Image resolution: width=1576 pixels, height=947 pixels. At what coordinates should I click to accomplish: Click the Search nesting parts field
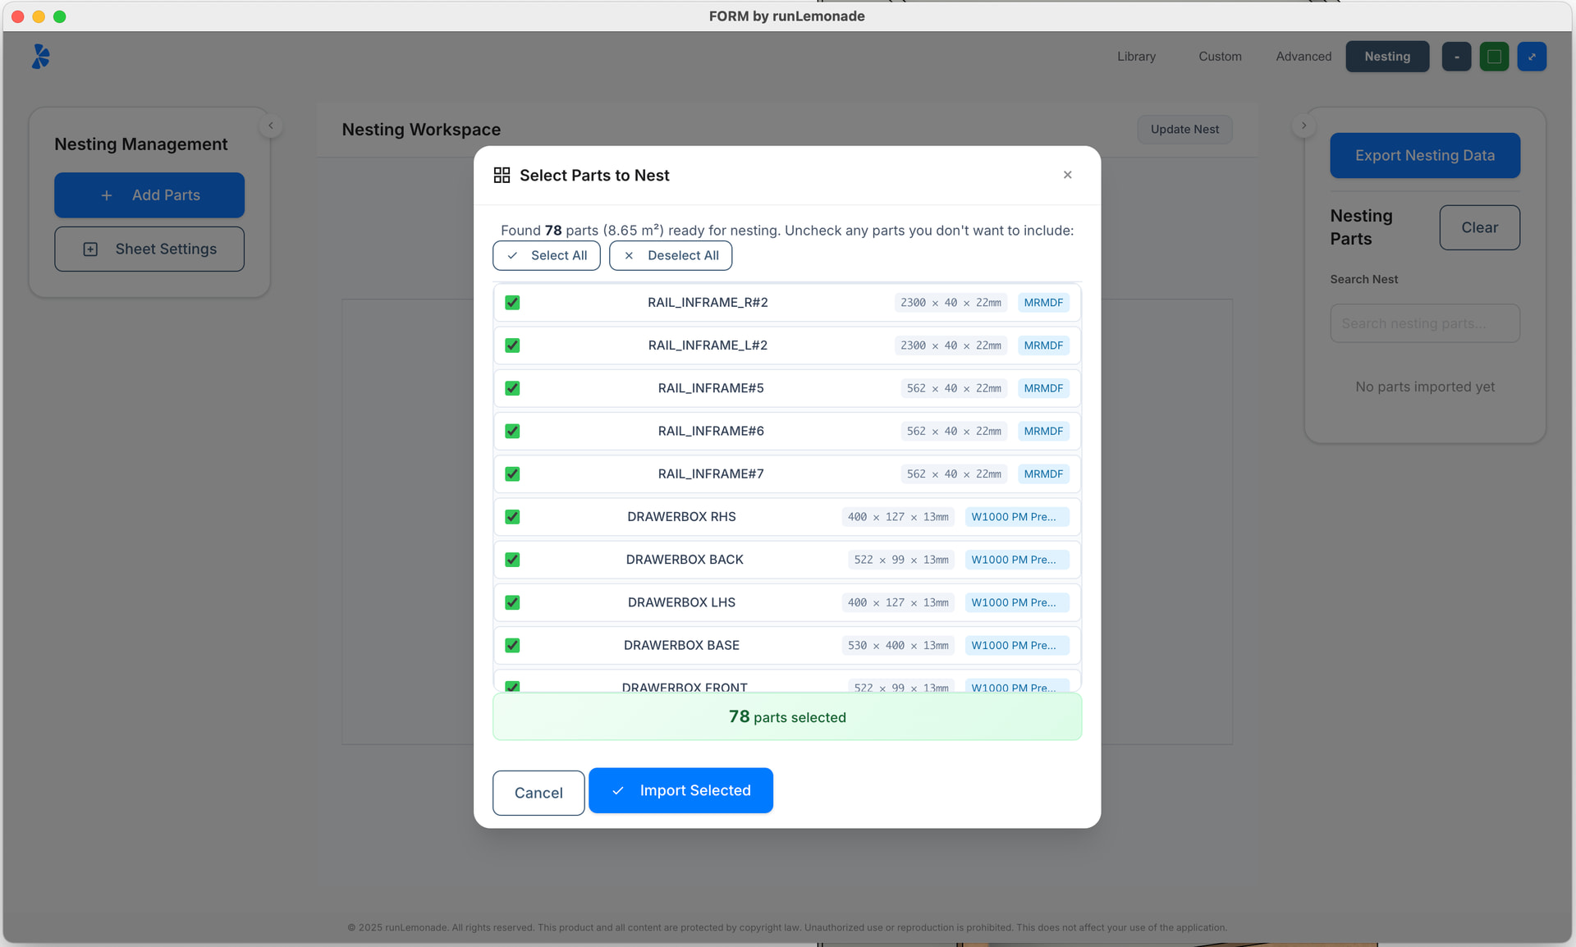tap(1424, 323)
